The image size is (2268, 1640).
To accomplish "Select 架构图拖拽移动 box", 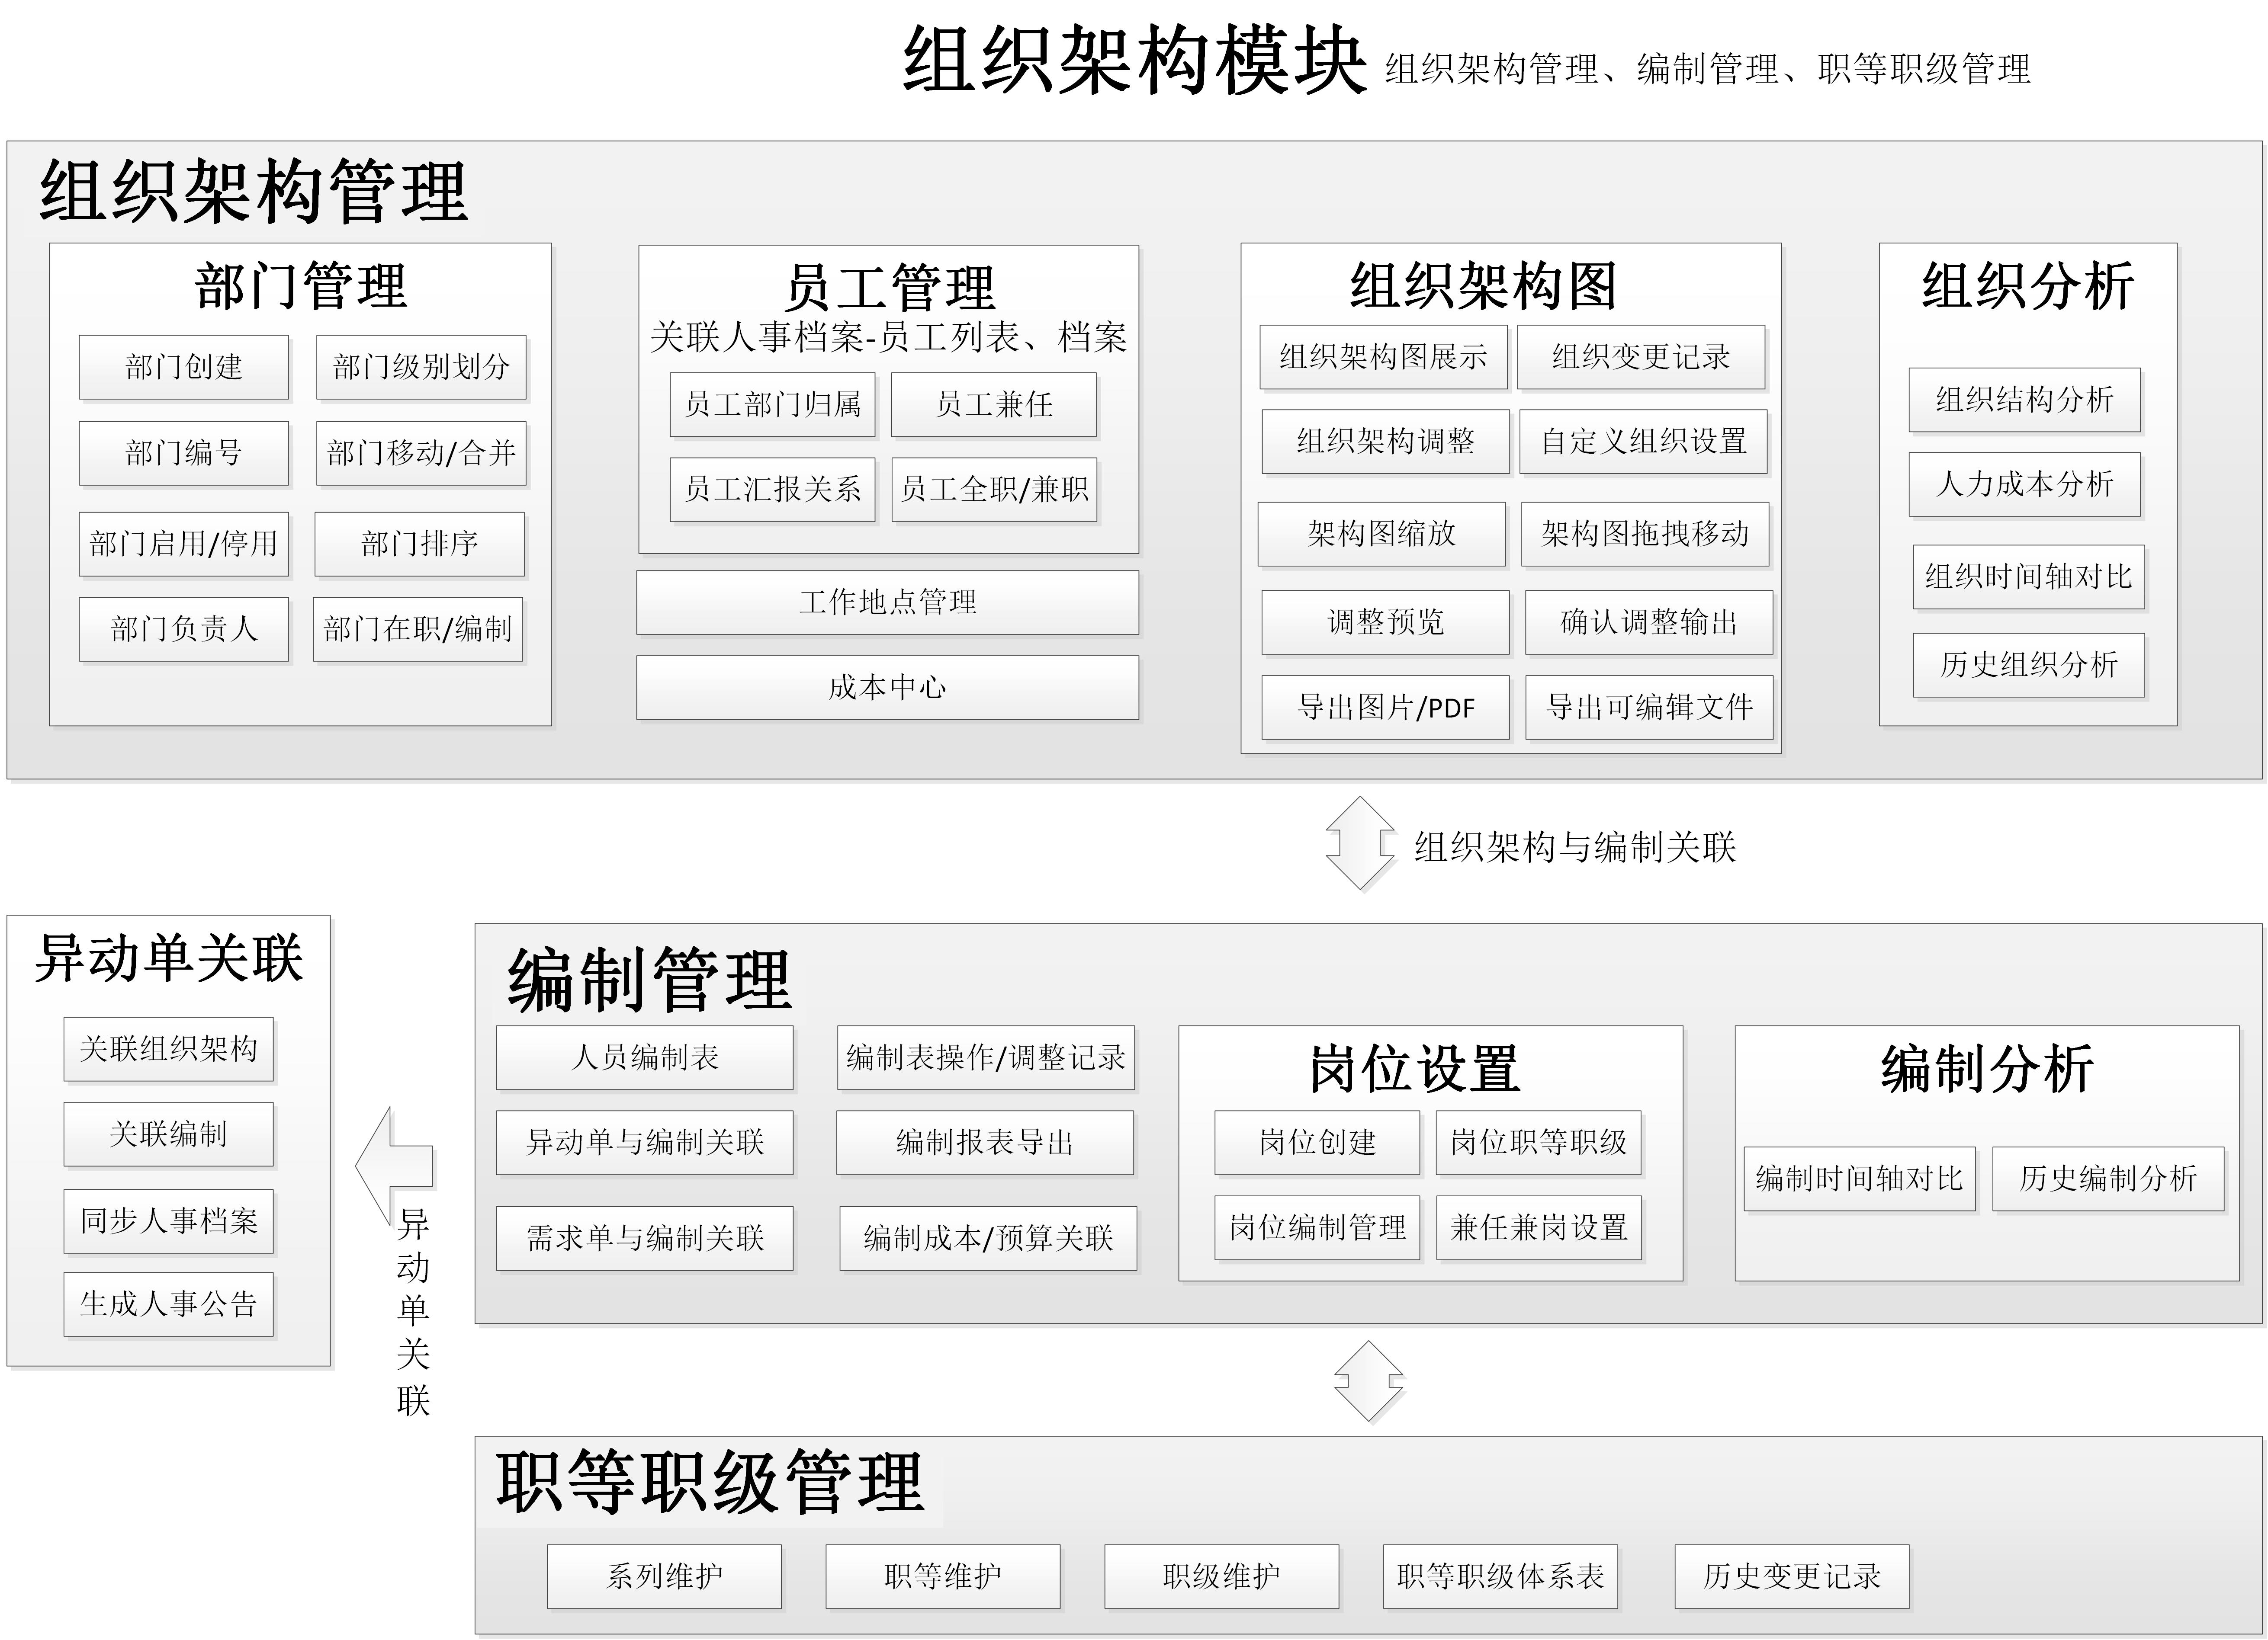I will pyautogui.click(x=1646, y=534).
